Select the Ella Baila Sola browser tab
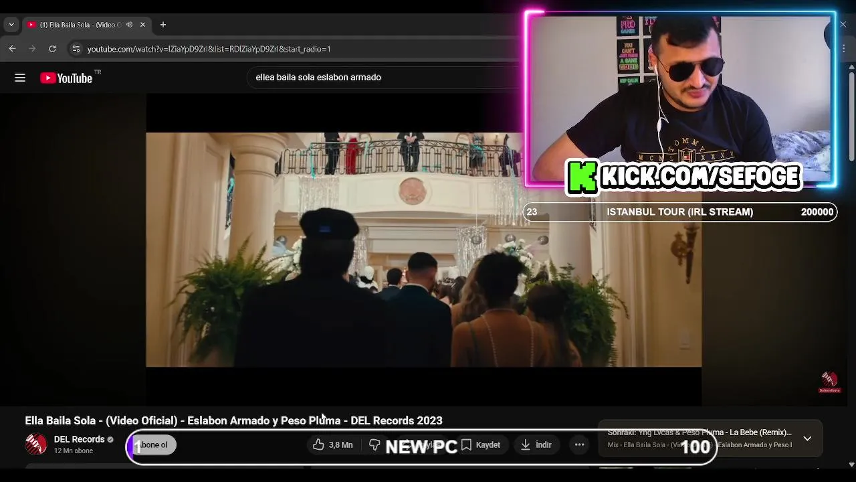Viewport: 856px width, 482px height. [86, 25]
